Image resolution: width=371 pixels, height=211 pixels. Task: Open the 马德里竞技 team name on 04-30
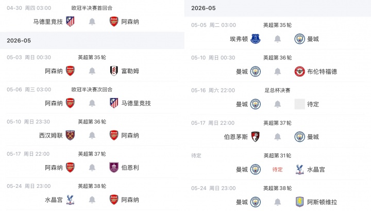(48, 22)
